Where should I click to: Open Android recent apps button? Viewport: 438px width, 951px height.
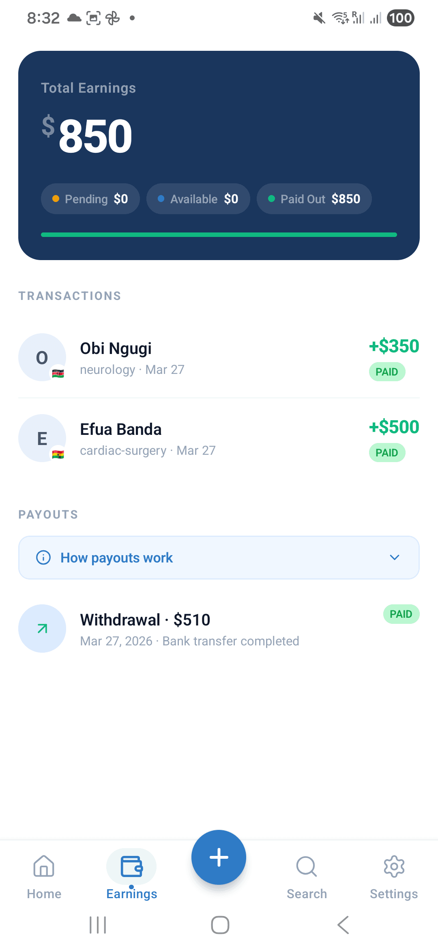tap(98, 925)
